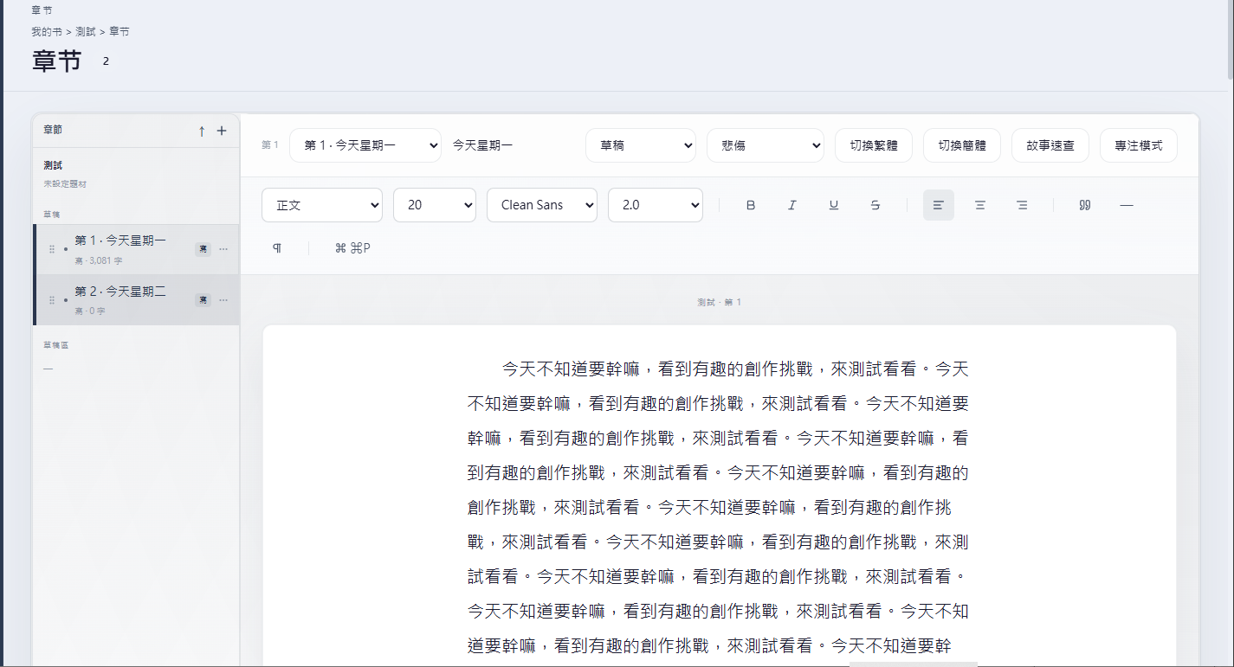Viewport: 1234px width, 667px height.
Task: Toggle strikethrough formatting
Action: (x=875, y=205)
